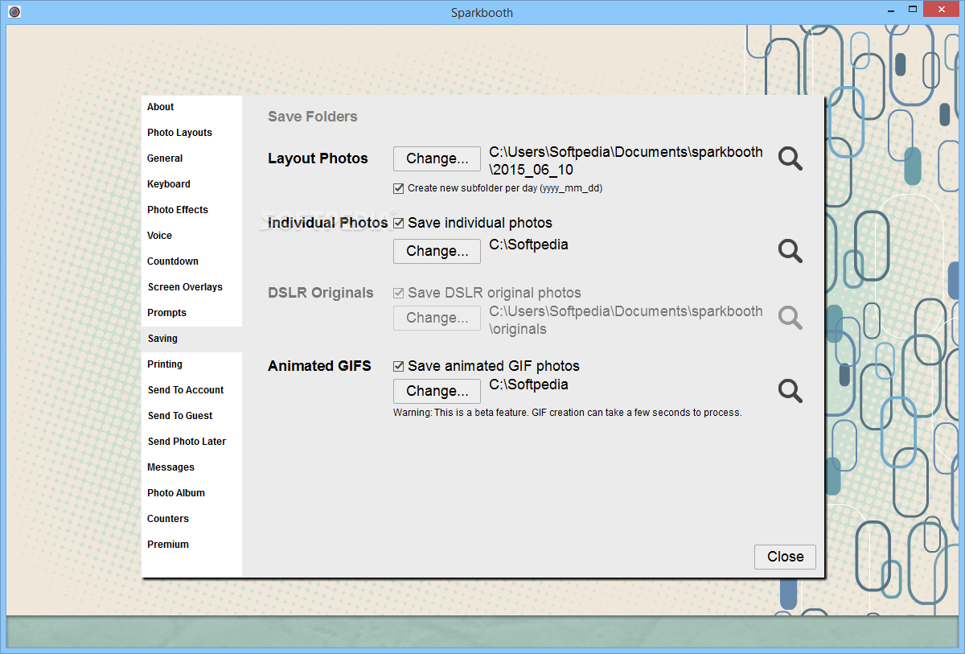965x654 pixels.
Task: Click the Sparkbooth app icon in title bar
Action: pos(14,12)
